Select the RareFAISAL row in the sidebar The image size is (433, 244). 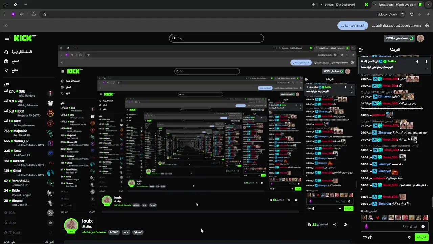coord(29,183)
